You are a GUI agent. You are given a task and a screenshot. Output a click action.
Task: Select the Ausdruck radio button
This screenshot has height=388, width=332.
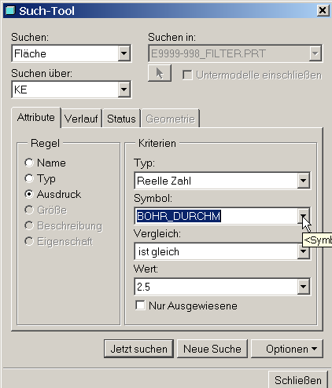[29, 194]
